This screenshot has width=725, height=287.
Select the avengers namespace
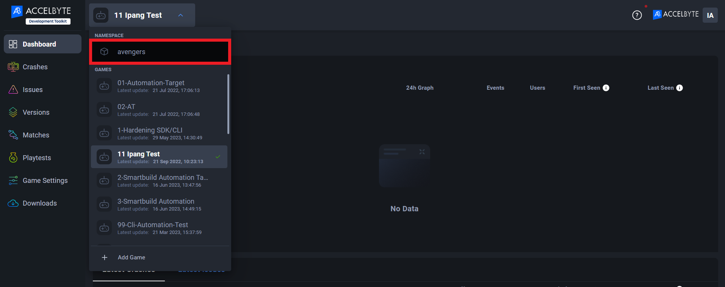tap(160, 51)
